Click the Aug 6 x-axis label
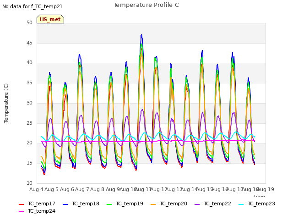The height and width of the screenshot is (220, 293). pos(67,189)
